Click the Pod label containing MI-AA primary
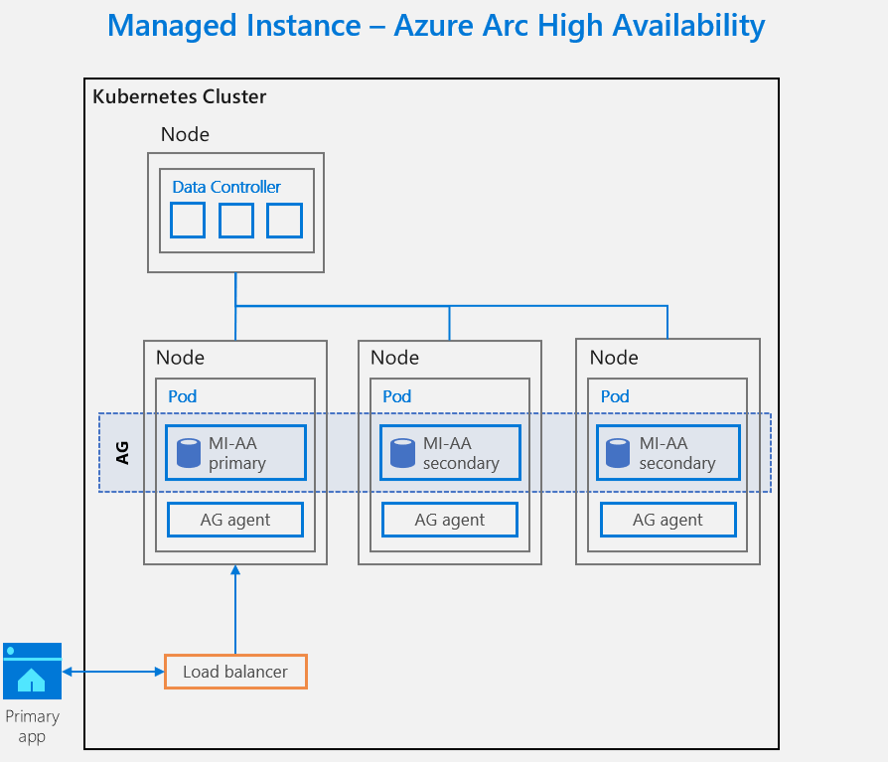 tap(182, 396)
